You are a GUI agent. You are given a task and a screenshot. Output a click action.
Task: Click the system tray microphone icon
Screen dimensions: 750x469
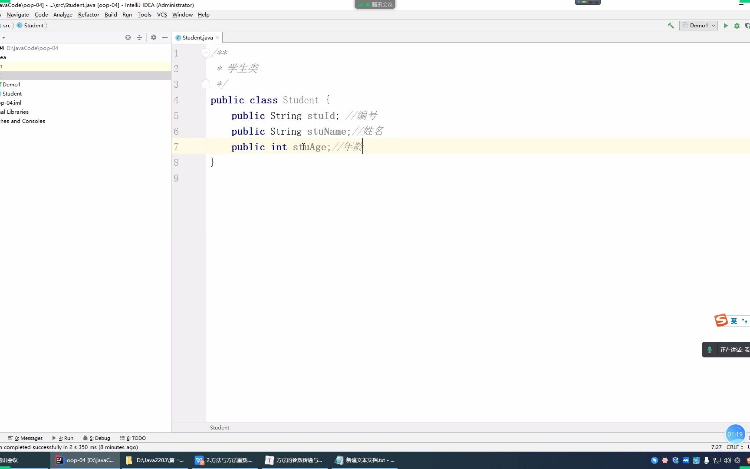[x=706, y=460]
